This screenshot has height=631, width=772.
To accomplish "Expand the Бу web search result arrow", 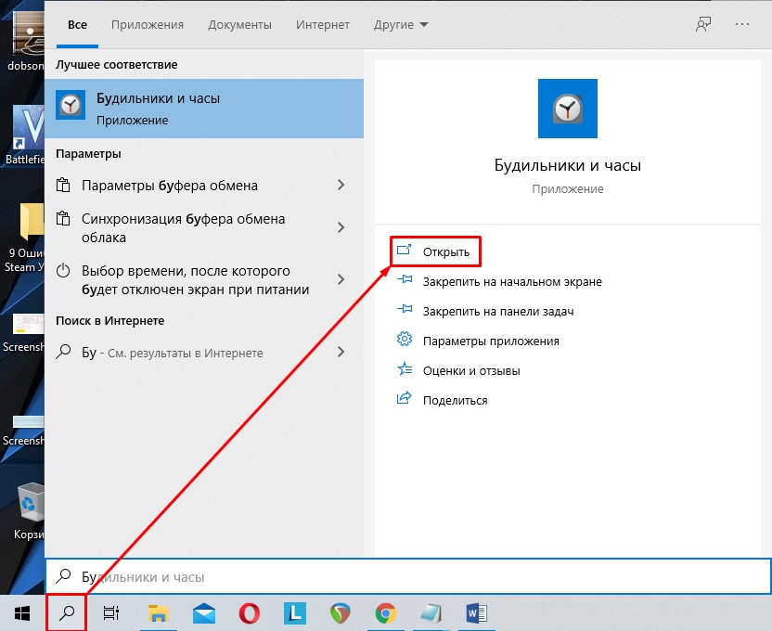I will tap(341, 353).
